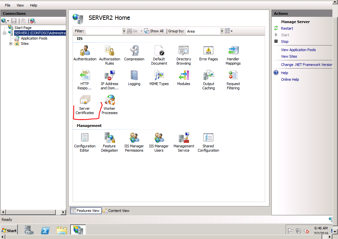Open Server Manager from taskbar
The height and width of the screenshot is (239, 338).
[x=29, y=230]
